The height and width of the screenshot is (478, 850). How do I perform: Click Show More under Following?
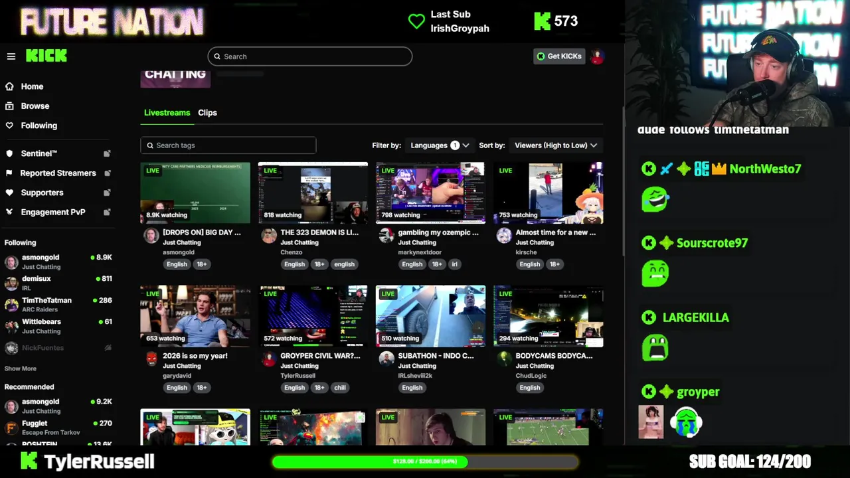point(21,368)
